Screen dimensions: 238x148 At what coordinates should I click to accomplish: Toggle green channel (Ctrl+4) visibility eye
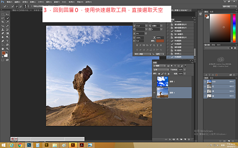tap(205, 91)
